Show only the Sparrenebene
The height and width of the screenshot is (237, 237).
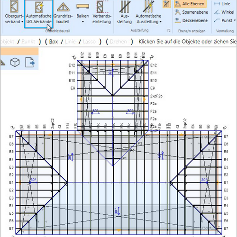tap(191, 12)
